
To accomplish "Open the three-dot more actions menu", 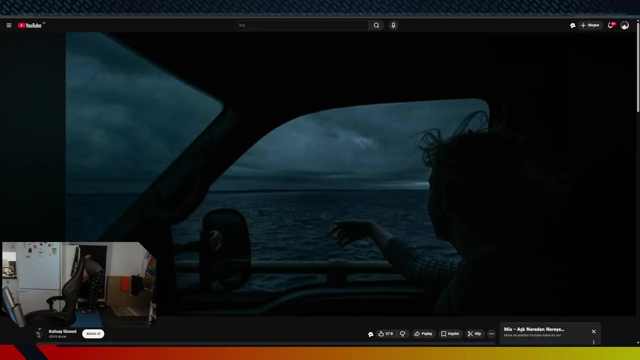I will click(x=491, y=334).
